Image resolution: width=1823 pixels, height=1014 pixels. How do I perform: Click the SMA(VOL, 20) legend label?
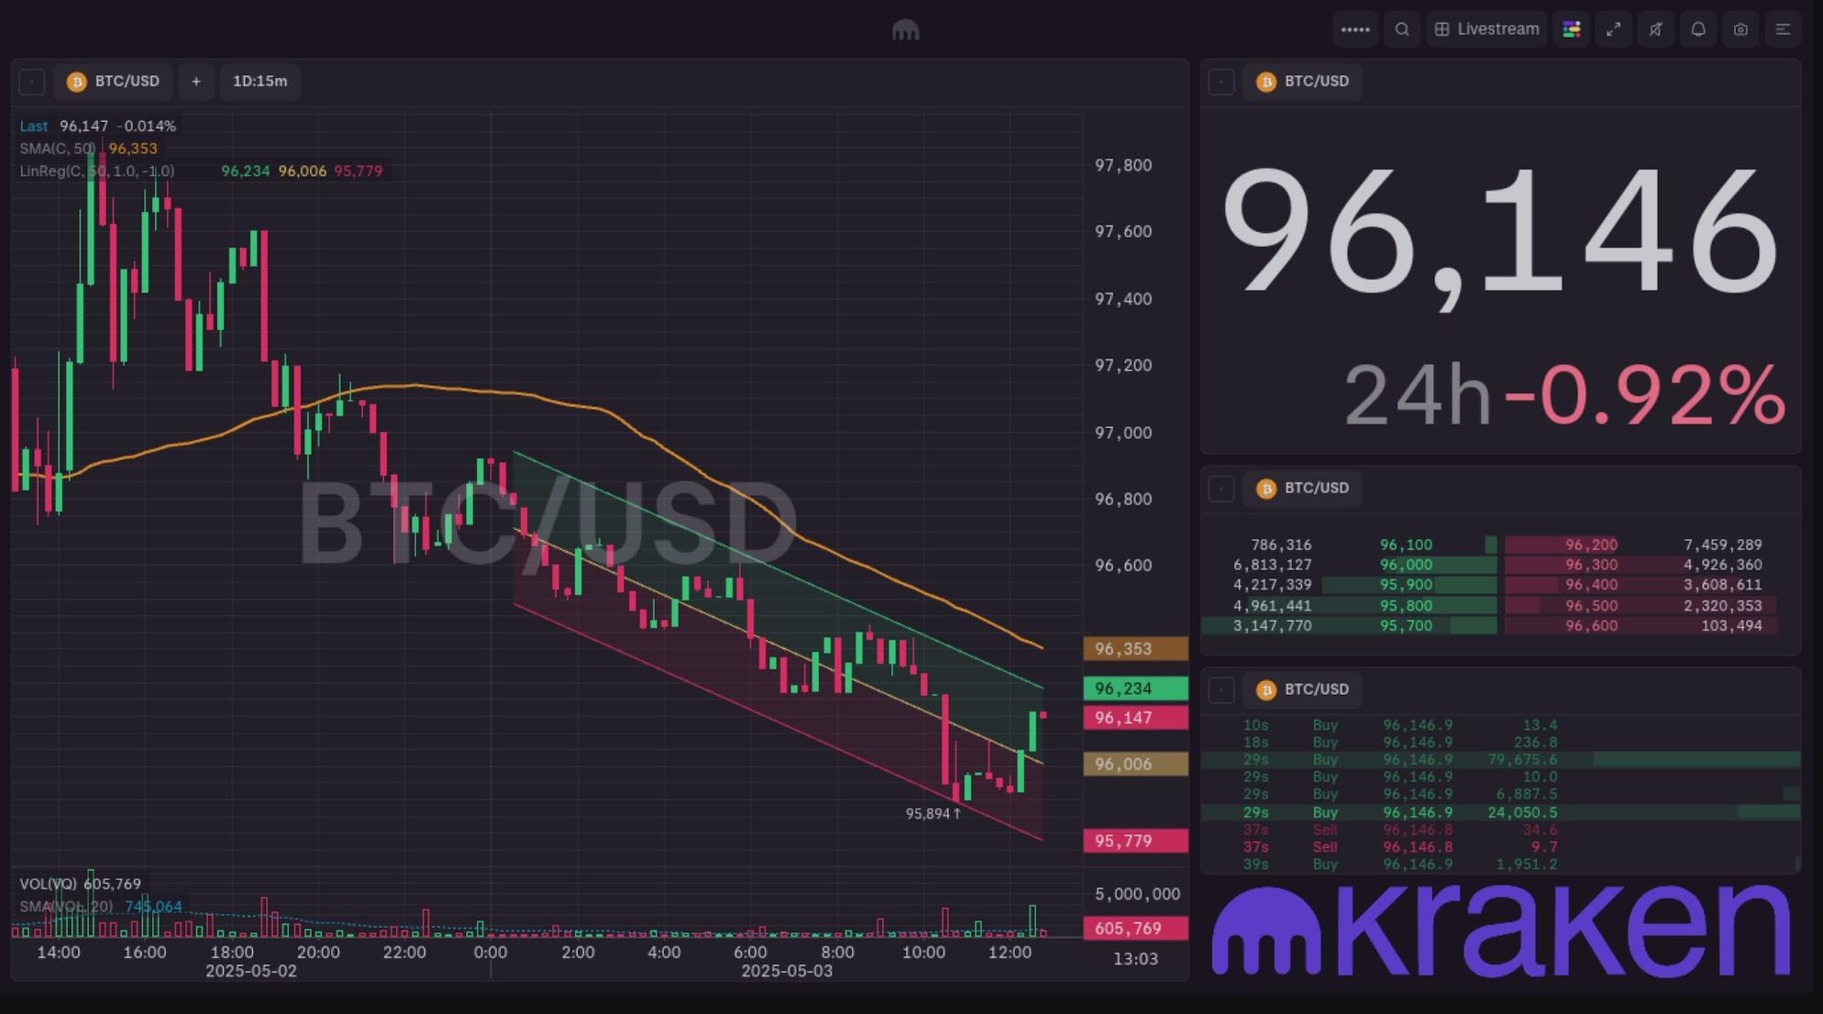[66, 907]
